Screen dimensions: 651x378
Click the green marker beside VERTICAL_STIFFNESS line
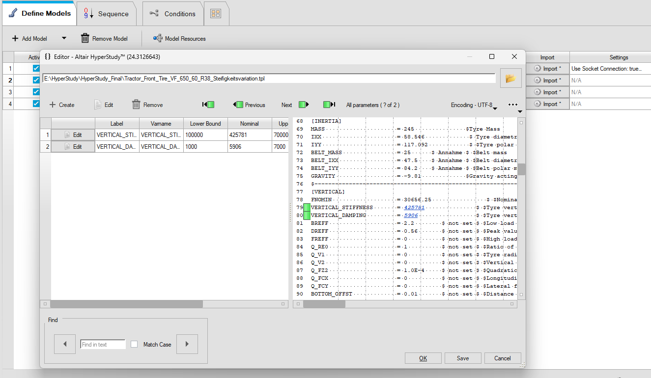(307, 208)
